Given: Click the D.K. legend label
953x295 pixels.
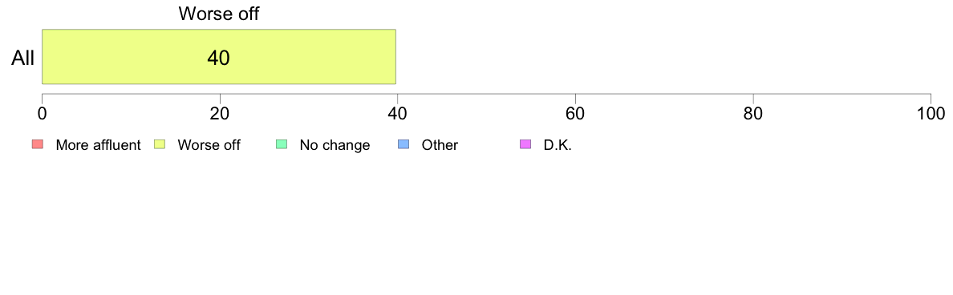Looking at the screenshot, I should (x=558, y=145).
